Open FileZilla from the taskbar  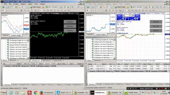[x=29, y=93]
